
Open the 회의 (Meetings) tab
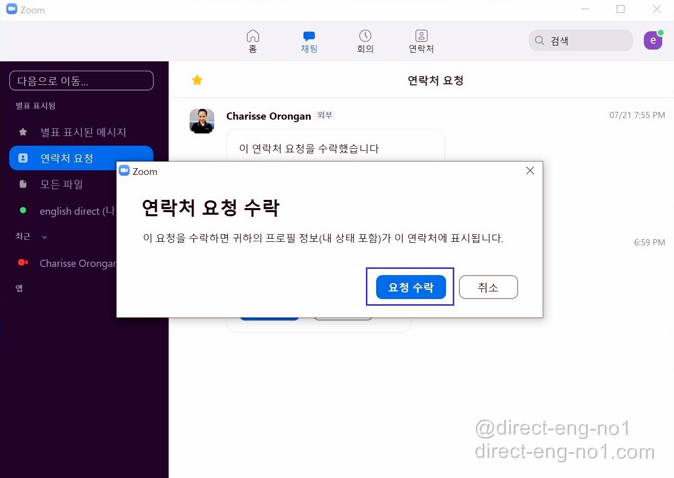pyautogui.click(x=365, y=41)
